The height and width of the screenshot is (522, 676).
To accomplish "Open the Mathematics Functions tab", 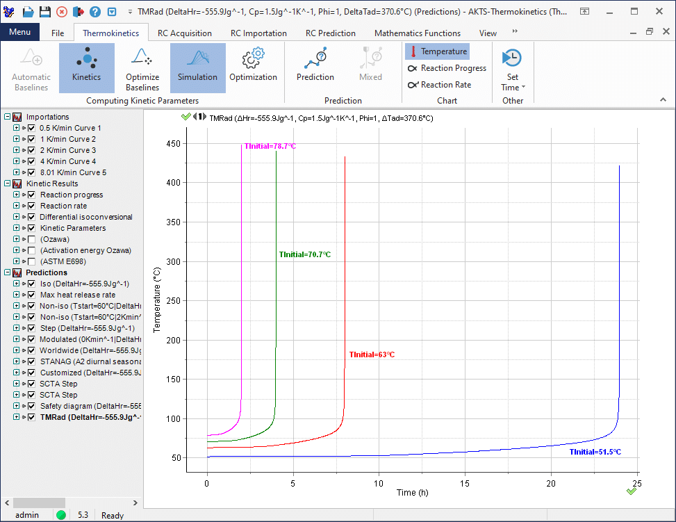I will (417, 33).
